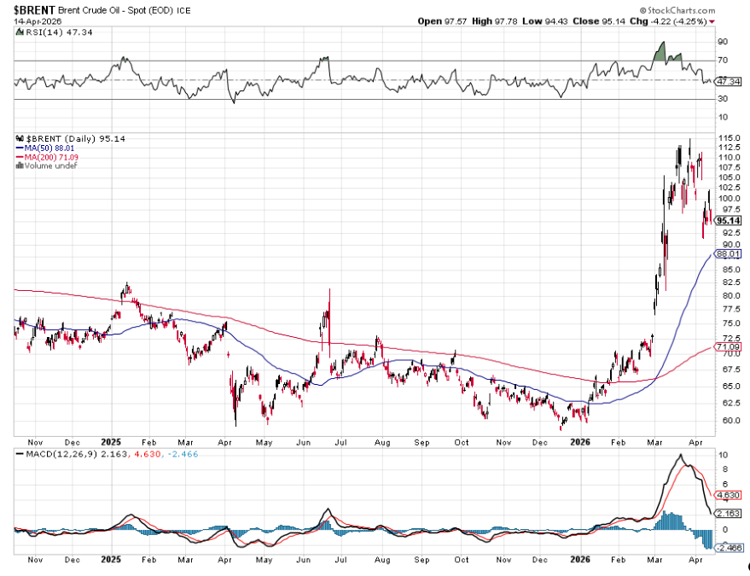750x576 pixels.
Task: Click the 2025 label on the price chart axis
Action: tap(111, 443)
